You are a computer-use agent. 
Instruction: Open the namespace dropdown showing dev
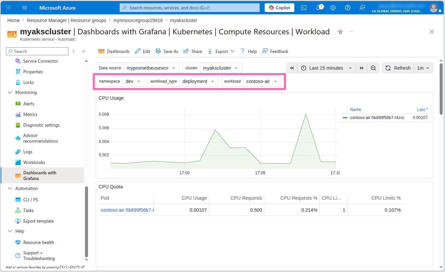(133, 81)
